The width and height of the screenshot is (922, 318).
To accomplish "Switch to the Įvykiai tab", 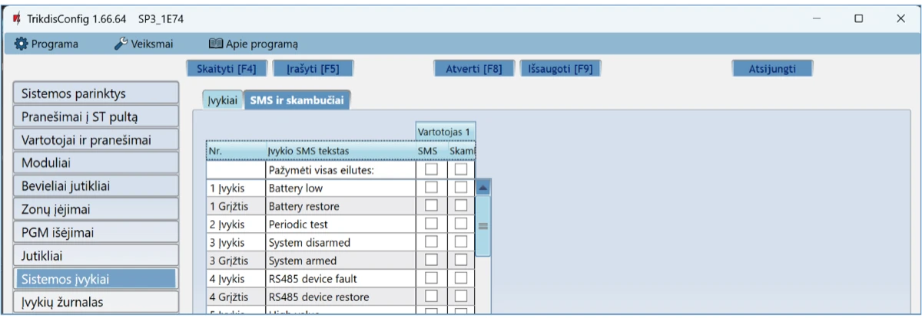I will [x=223, y=100].
